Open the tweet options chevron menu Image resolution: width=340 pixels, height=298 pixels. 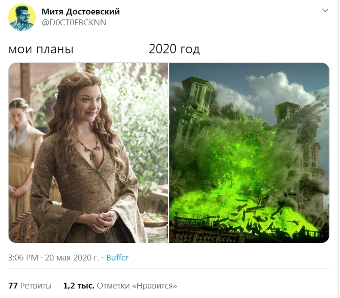coord(325,10)
